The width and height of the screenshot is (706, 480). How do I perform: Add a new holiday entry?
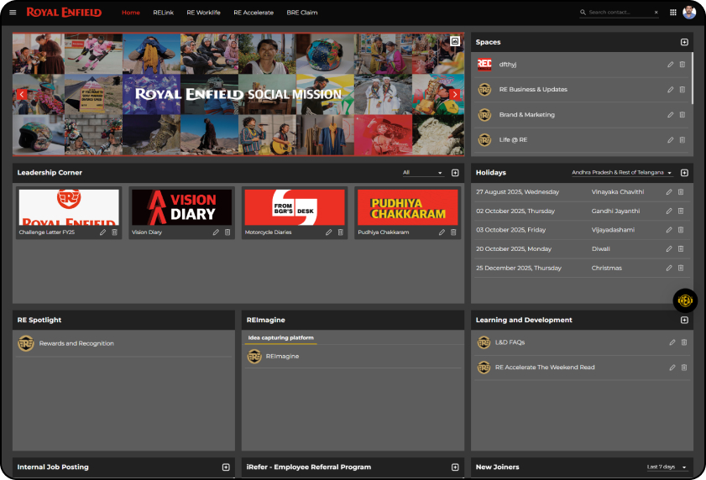pyautogui.click(x=684, y=173)
